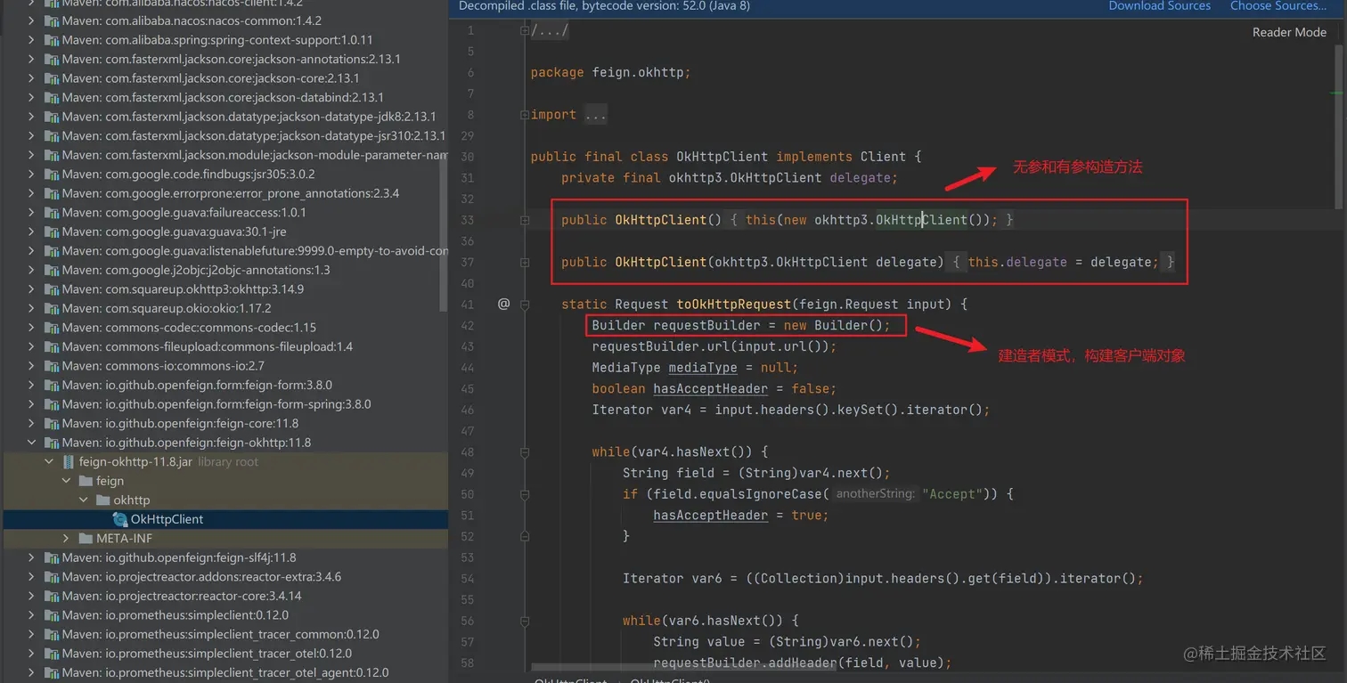Click mediaType variable on line 44
Screen dimensions: 1347x683
click(703, 368)
